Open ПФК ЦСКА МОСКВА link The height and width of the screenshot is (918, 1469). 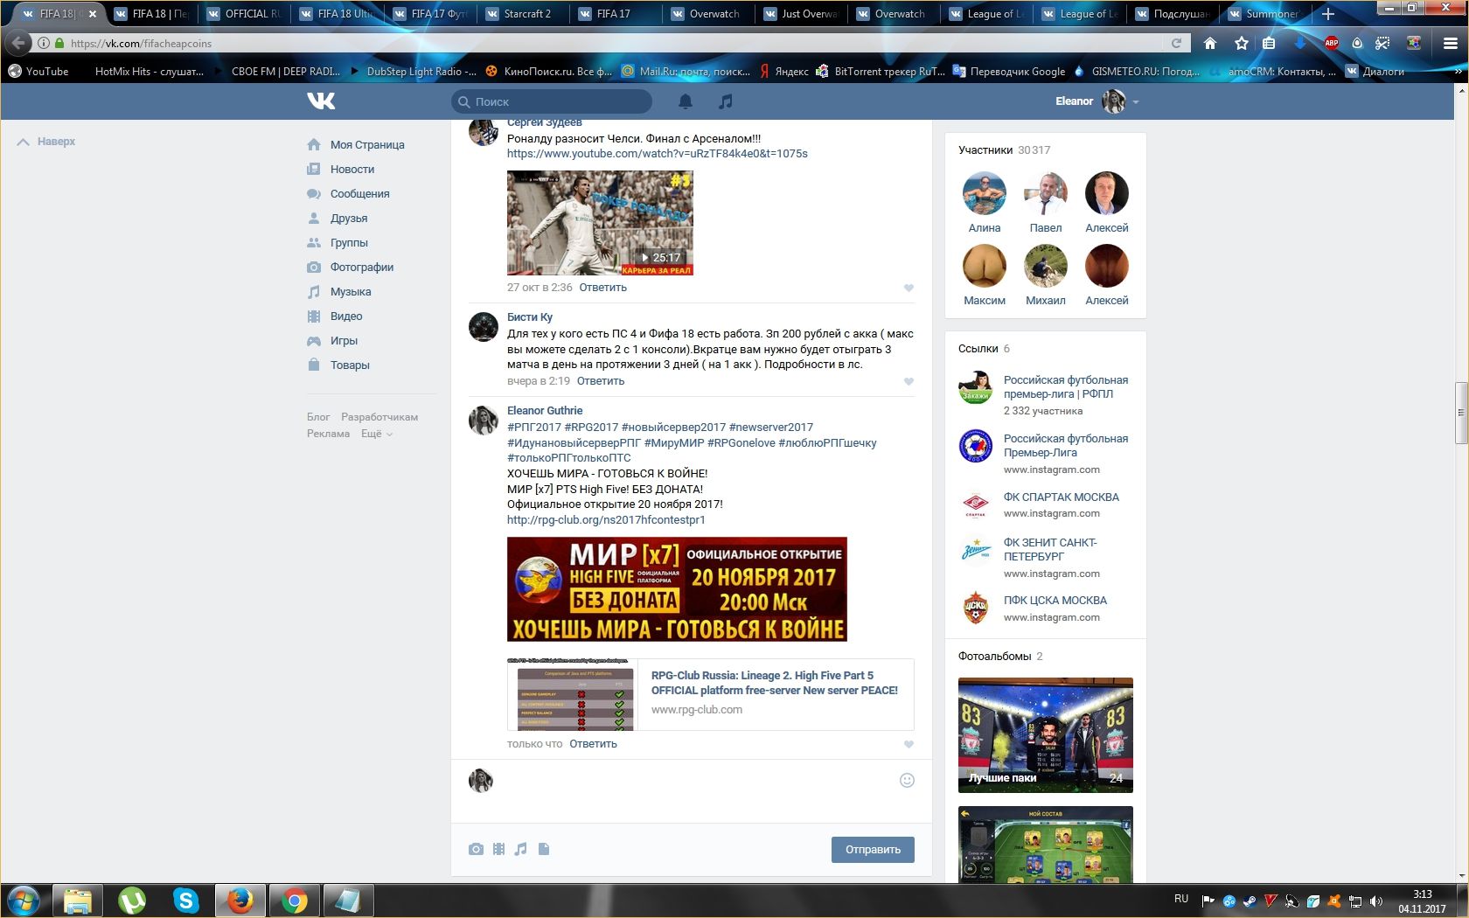point(1055,601)
